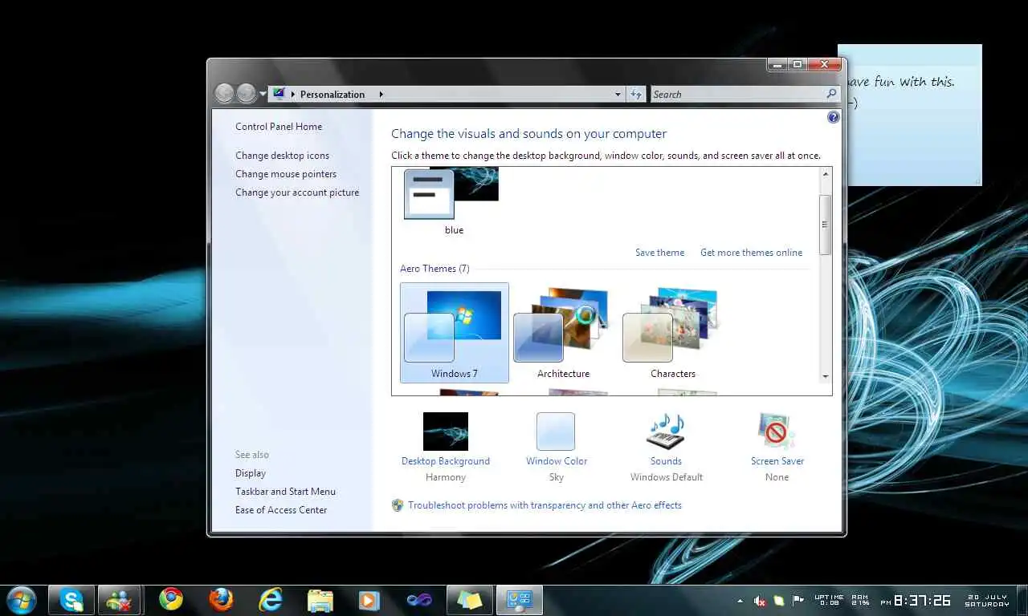Open the Action Center flag icon
Image resolution: width=1028 pixels, height=616 pixels.
(798, 600)
